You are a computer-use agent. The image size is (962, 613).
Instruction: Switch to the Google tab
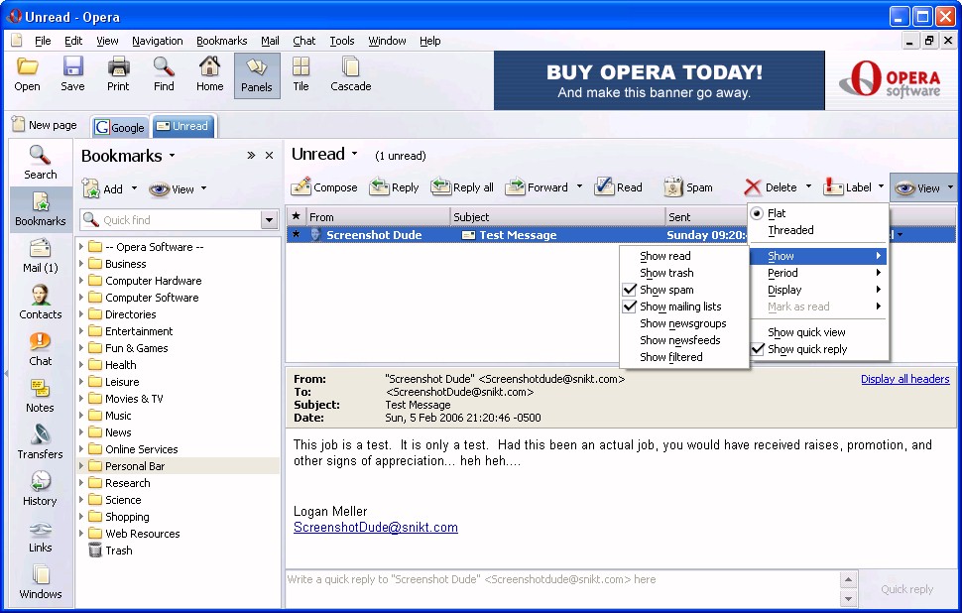pyautogui.click(x=120, y=127)
